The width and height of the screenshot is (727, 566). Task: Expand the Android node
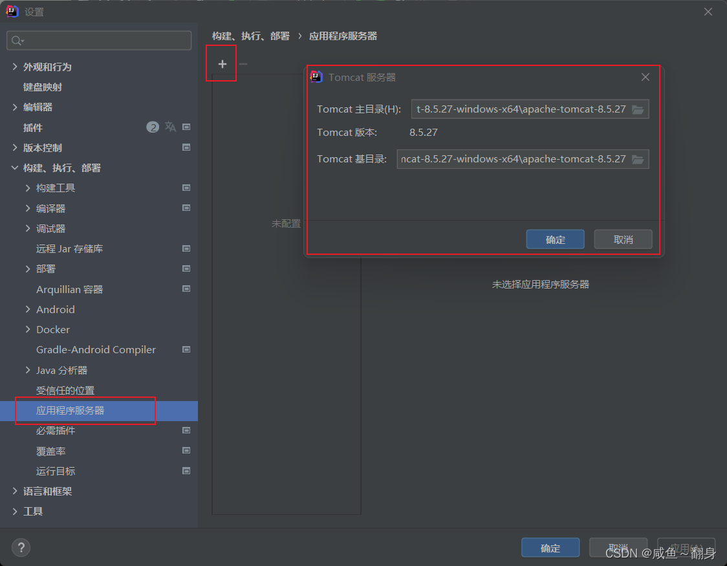28,309
